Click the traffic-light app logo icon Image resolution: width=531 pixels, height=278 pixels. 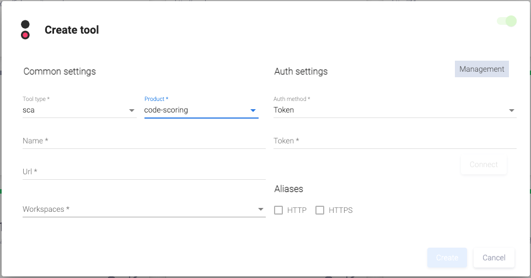(25, 30)
